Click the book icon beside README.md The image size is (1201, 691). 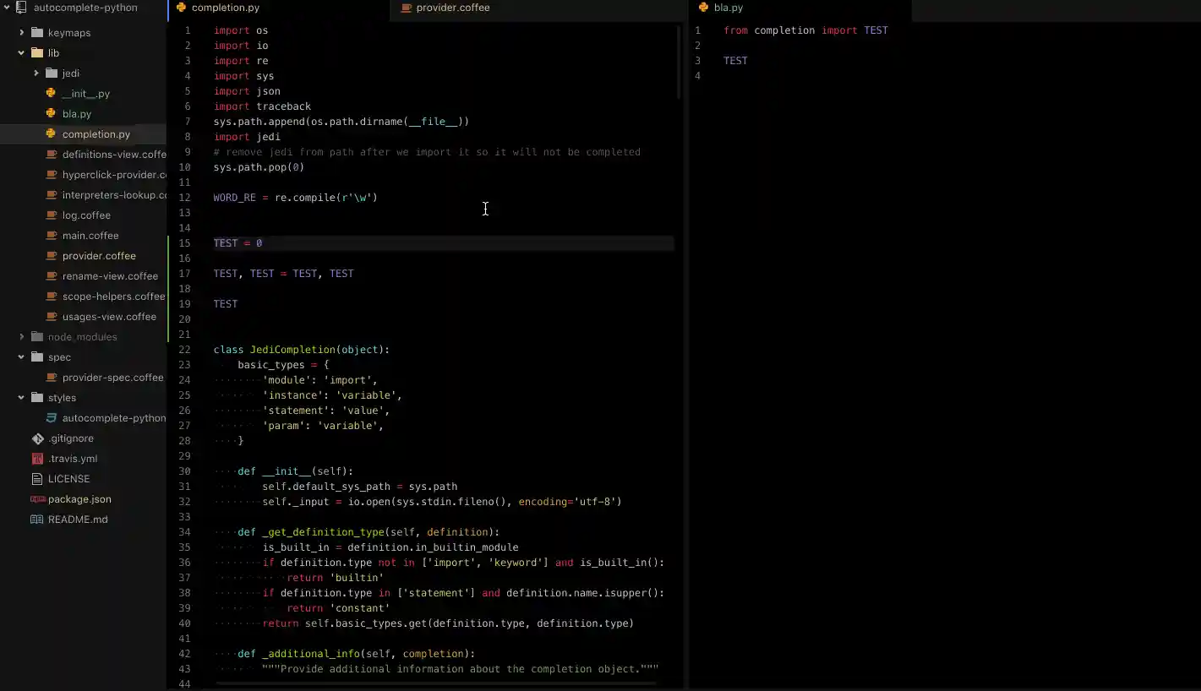(x=37, y=520)
